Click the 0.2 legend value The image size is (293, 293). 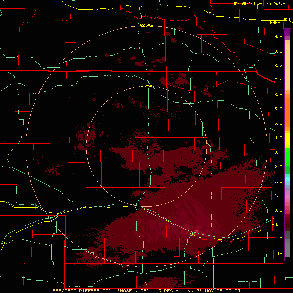point(278,210)
